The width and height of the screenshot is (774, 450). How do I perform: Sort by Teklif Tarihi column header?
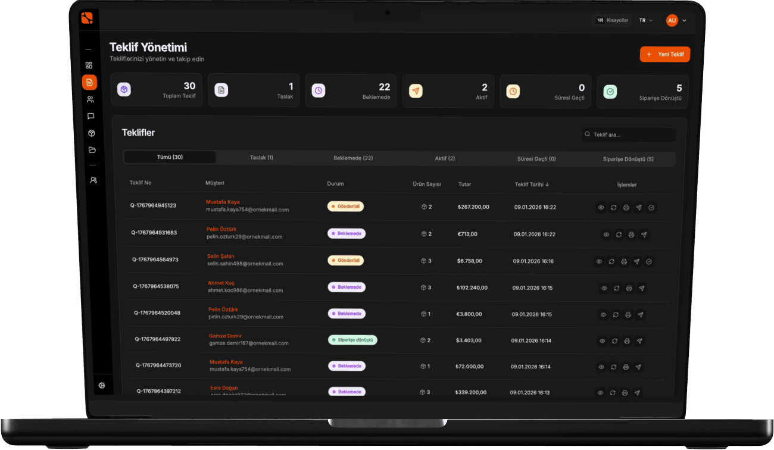pos(532,185)
